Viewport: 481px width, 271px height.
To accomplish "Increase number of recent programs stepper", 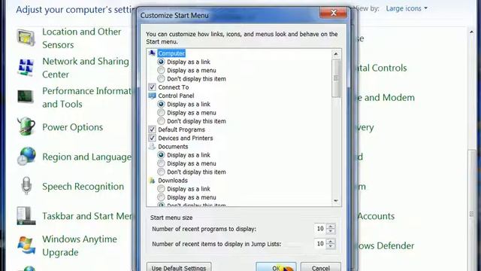I will (x=331, y=227).
